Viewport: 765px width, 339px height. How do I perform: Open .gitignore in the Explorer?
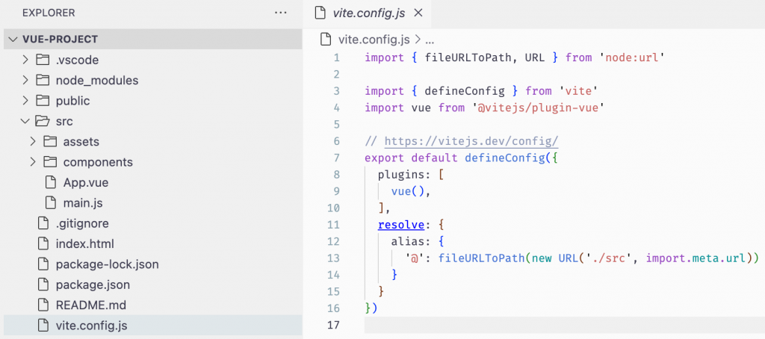click(82, 223)
